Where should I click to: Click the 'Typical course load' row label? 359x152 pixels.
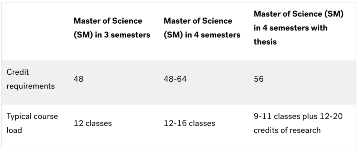pyautogui.click(x=32, y=123)
